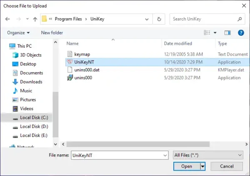This screenshot has width=250, height=176.
Task: Go up one folder level
Action: 35,19
